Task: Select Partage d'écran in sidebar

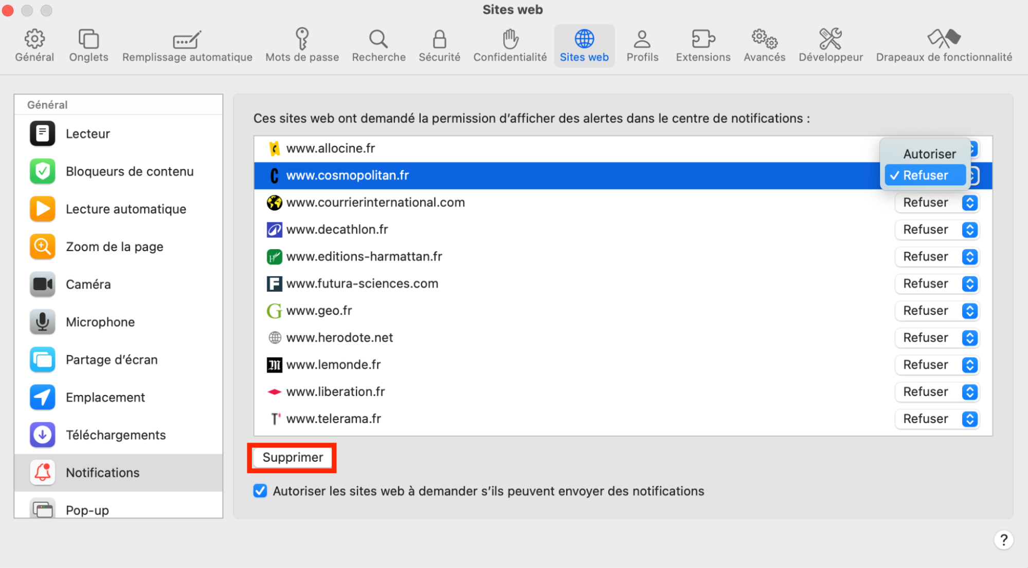Action: click(119, 359)
